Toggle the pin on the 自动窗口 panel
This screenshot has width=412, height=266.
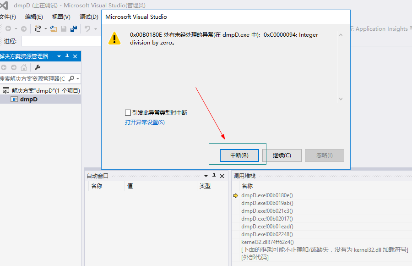coord(214,176)
